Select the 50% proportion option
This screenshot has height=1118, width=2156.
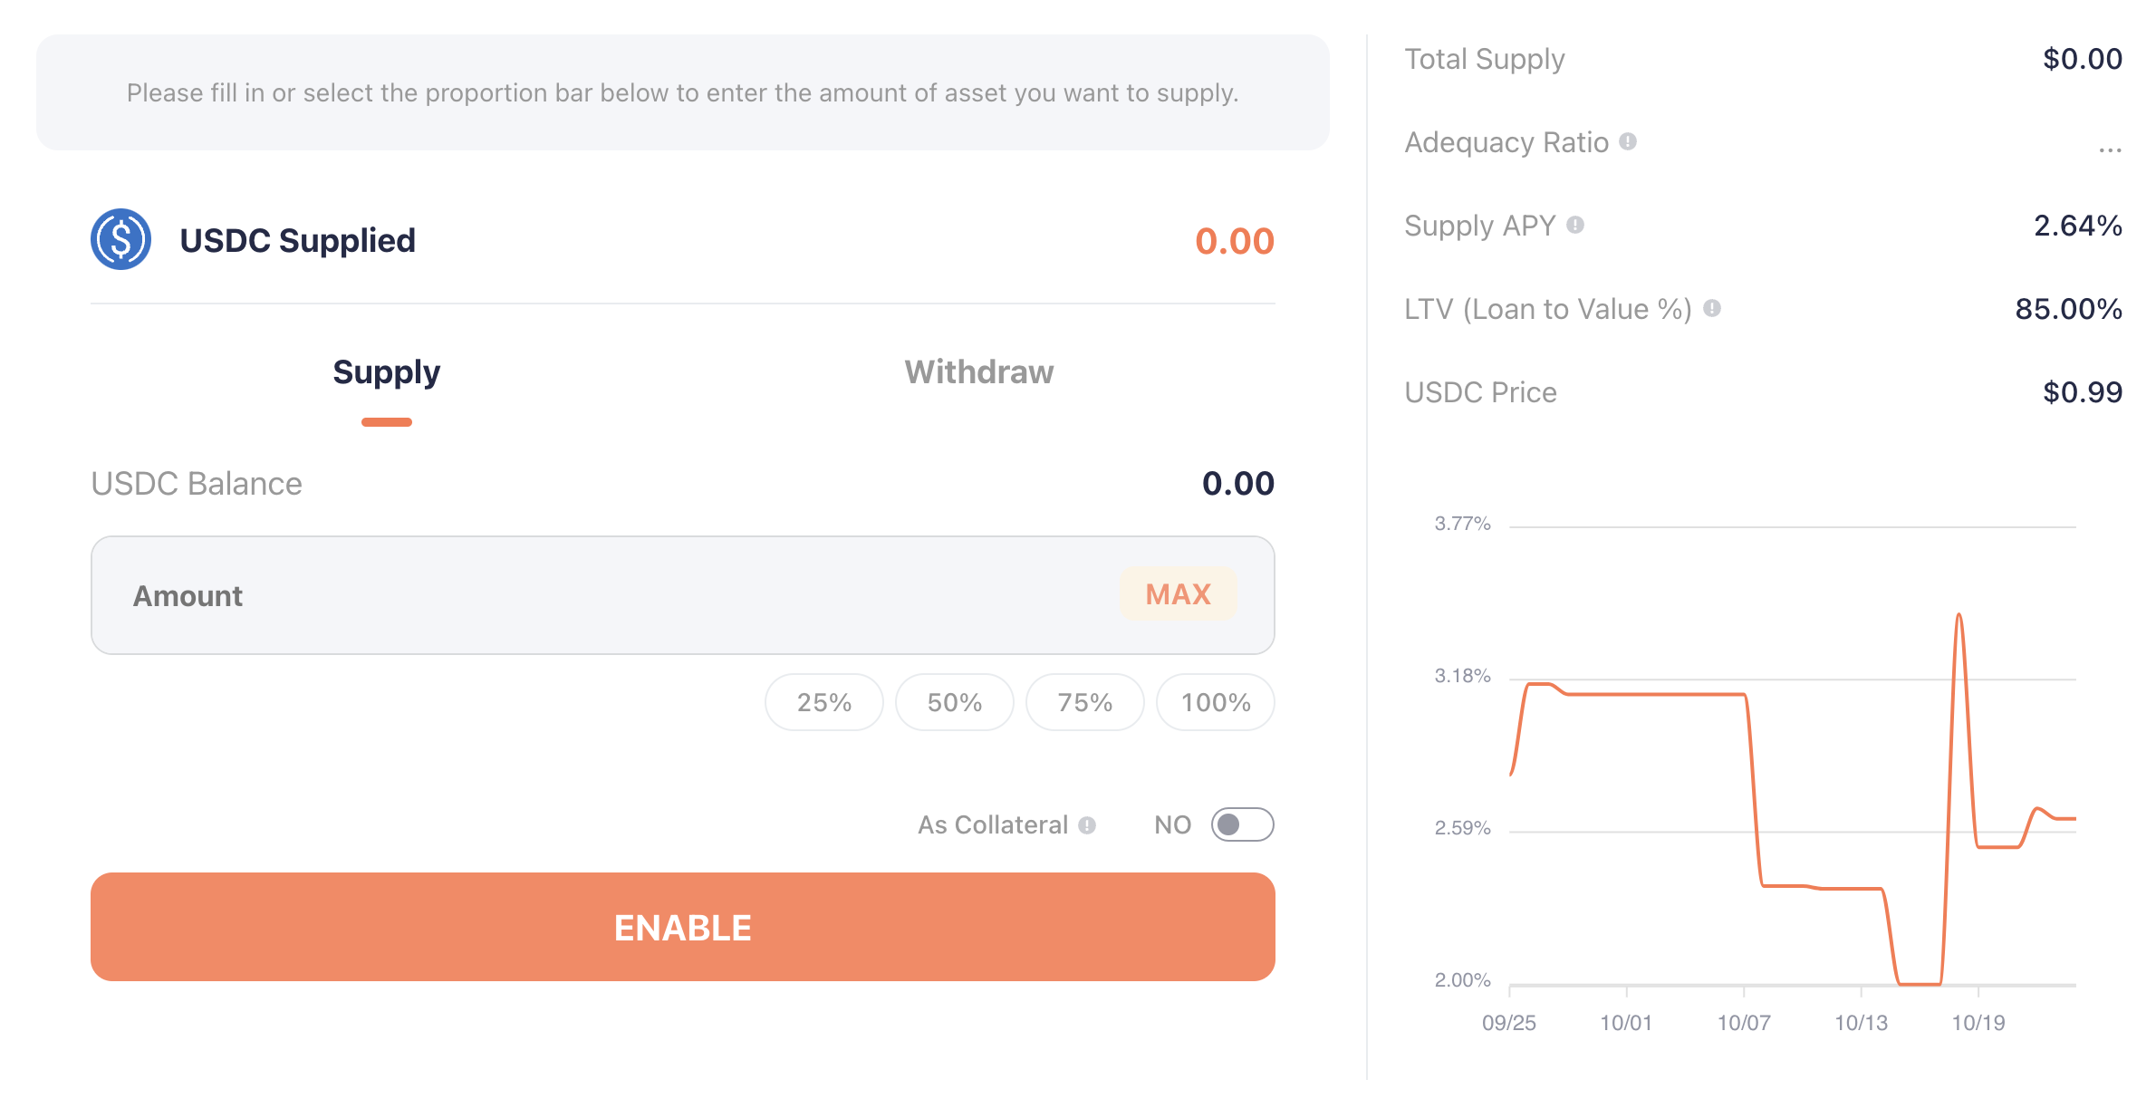coord(954,702)
